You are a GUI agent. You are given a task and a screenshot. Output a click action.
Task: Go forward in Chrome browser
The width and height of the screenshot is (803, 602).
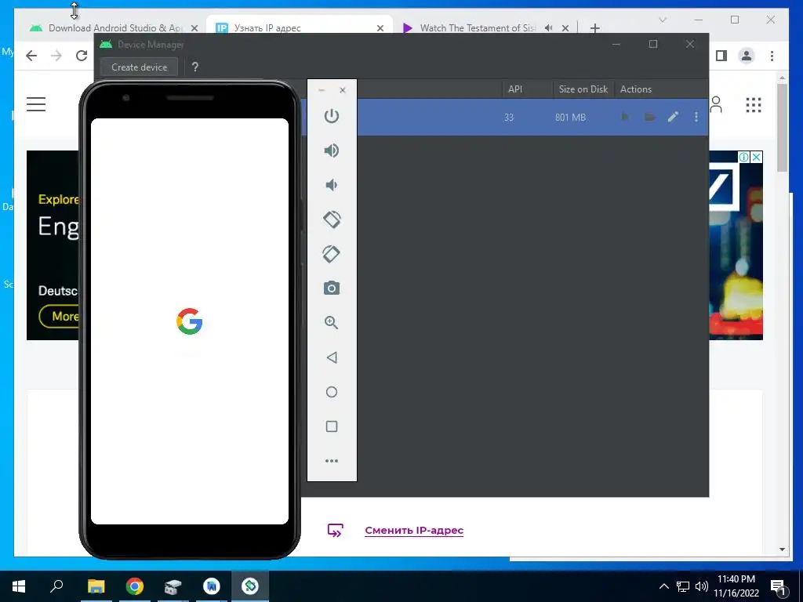click(x=56, y=56)
